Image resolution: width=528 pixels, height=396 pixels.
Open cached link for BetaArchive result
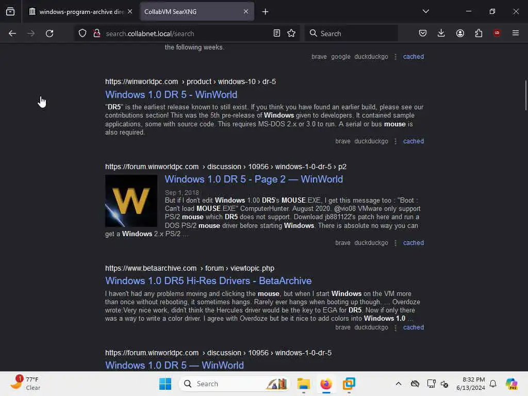[414, 327]
